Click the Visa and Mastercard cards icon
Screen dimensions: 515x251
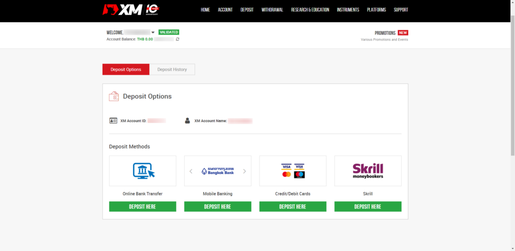click(293, 171)
